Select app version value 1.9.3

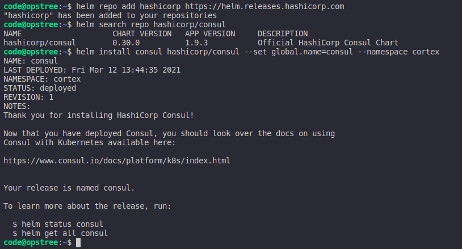(196, 43)
